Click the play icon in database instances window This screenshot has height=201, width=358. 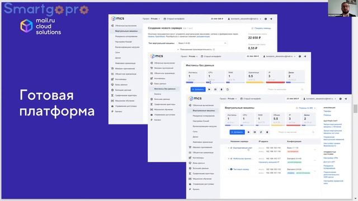(x=209, y=89)
